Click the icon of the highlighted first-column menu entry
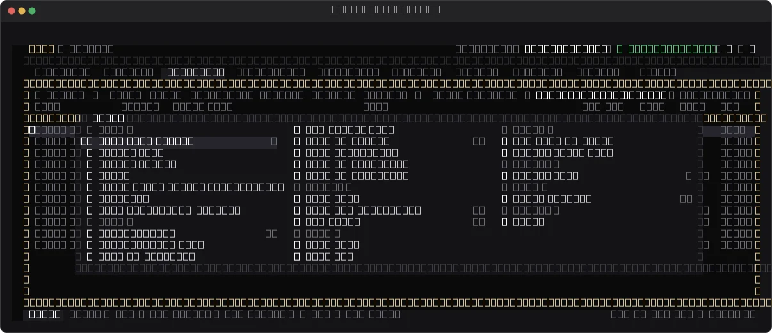 tap(87, 141)
